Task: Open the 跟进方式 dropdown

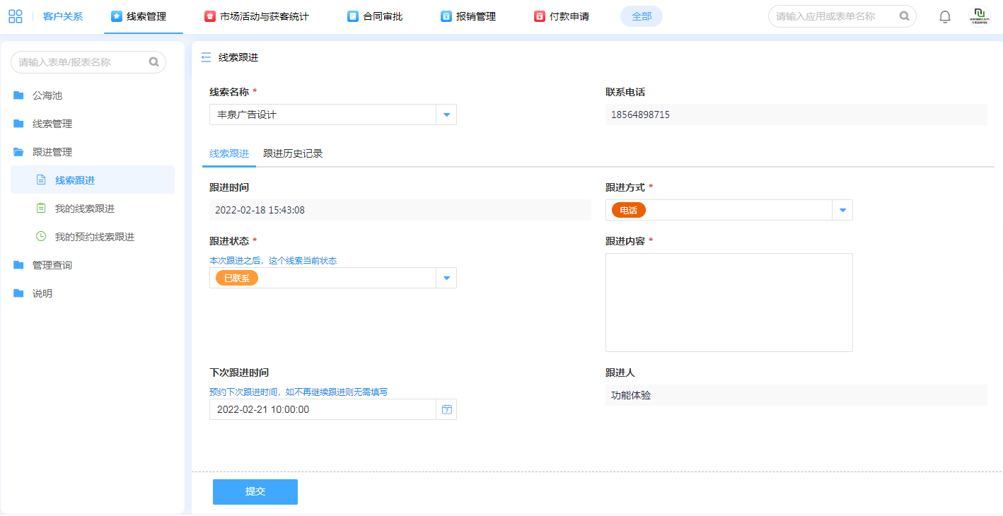Action: (842, 210)
